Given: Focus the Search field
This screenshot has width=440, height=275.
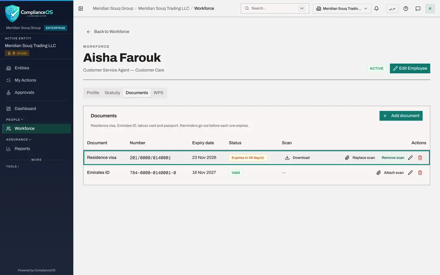Looking at the screenshot, I should (275, 9).
